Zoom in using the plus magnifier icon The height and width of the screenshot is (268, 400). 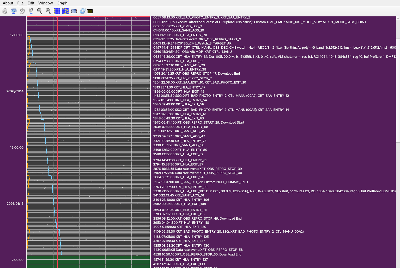point(48,11)
